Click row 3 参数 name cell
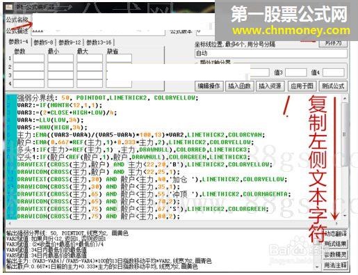358x275 pixels. pyautogui.click(x=29, y=75)
